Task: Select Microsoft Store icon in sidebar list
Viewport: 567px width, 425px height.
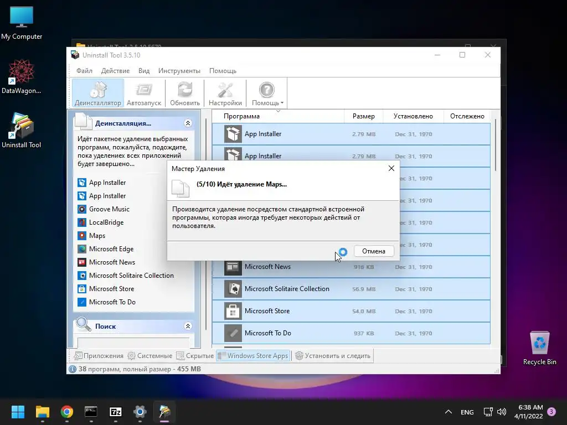Action: coord(82,289)
